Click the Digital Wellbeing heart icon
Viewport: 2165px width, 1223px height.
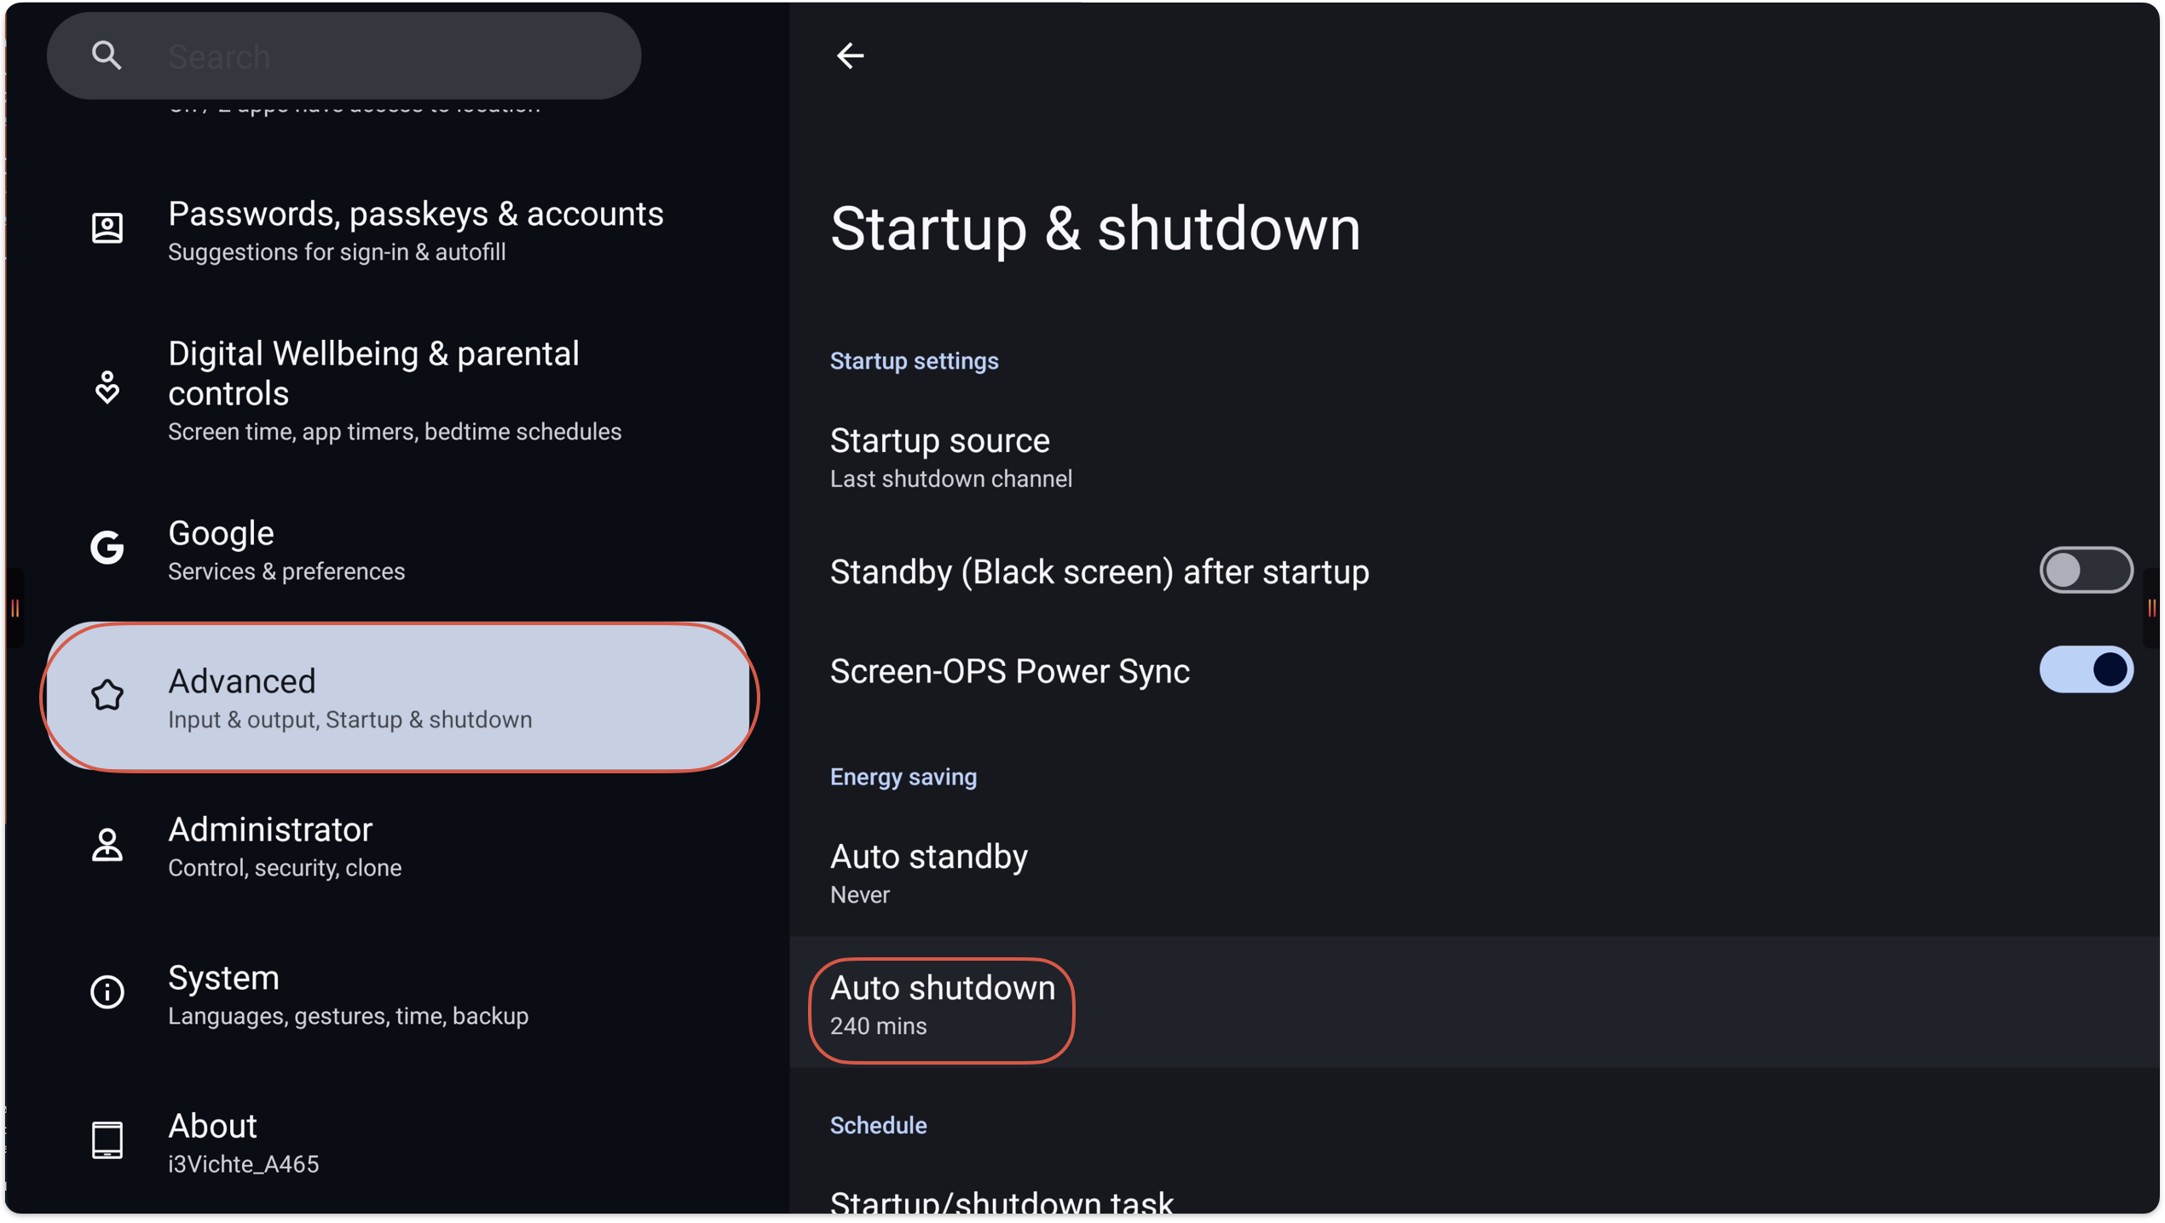pos(107,388)
